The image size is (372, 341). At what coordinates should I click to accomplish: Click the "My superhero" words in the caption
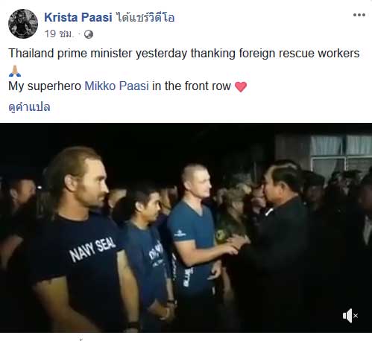tap(45, 86)
